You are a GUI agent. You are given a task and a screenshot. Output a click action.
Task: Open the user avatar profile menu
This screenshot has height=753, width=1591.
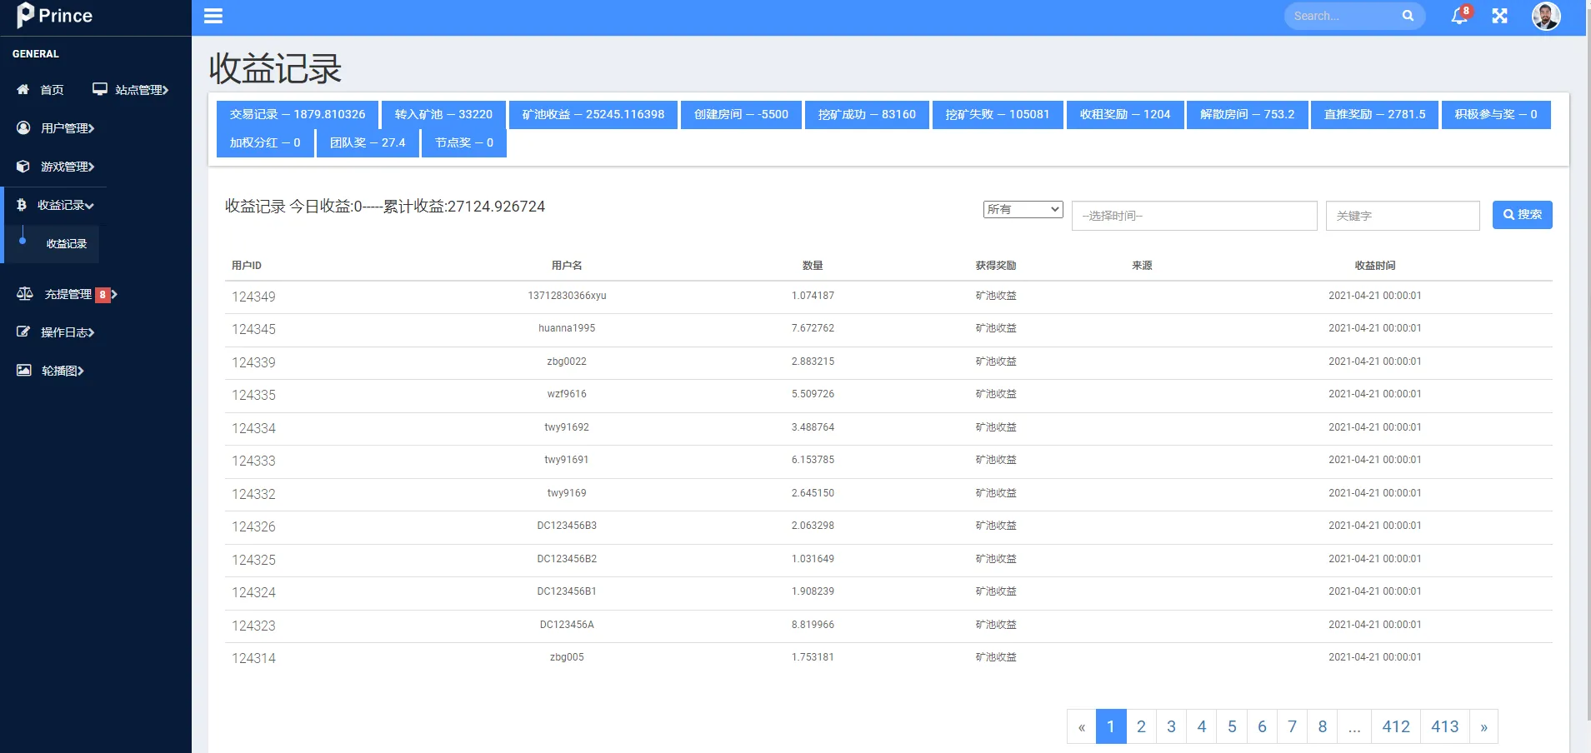1545,16
